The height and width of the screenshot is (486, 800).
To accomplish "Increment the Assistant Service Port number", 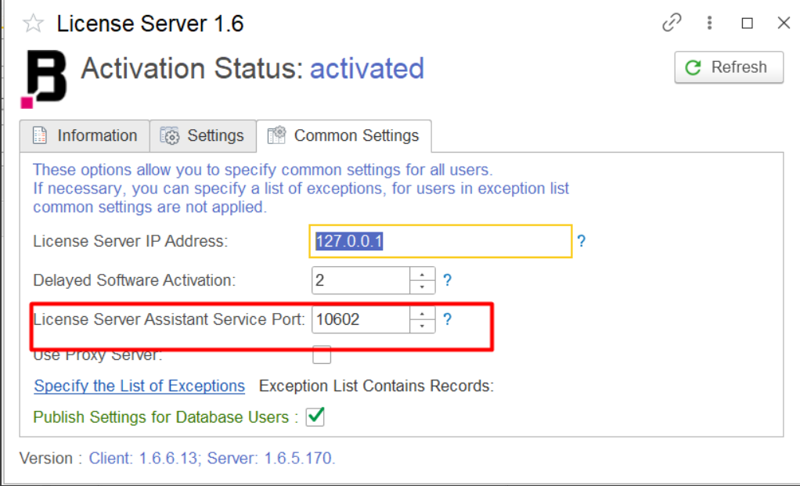I will 423,313.
